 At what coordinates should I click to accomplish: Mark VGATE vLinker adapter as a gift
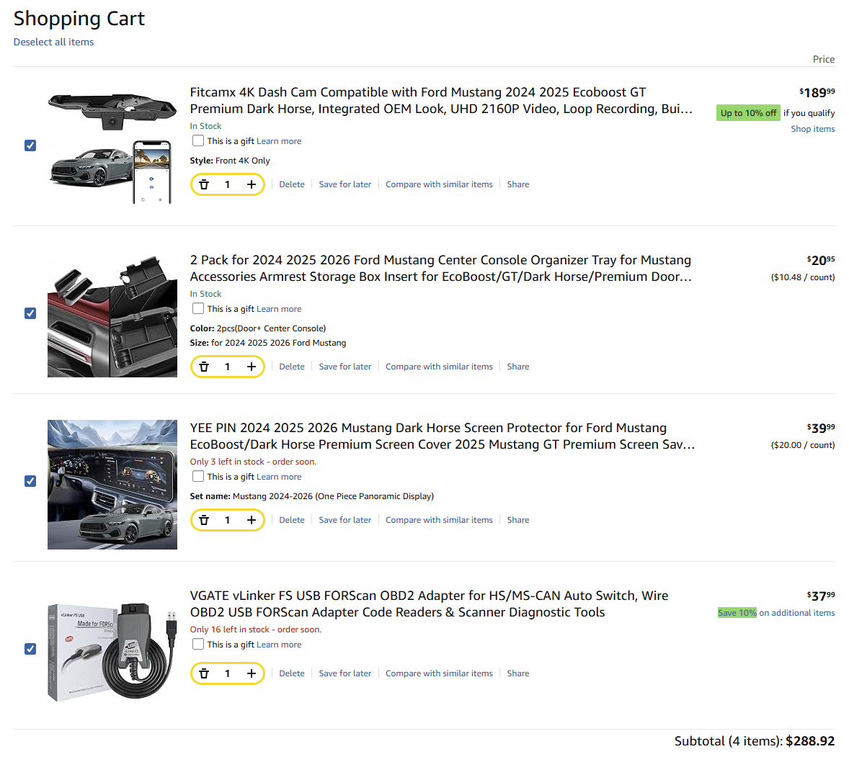(198, 644)
